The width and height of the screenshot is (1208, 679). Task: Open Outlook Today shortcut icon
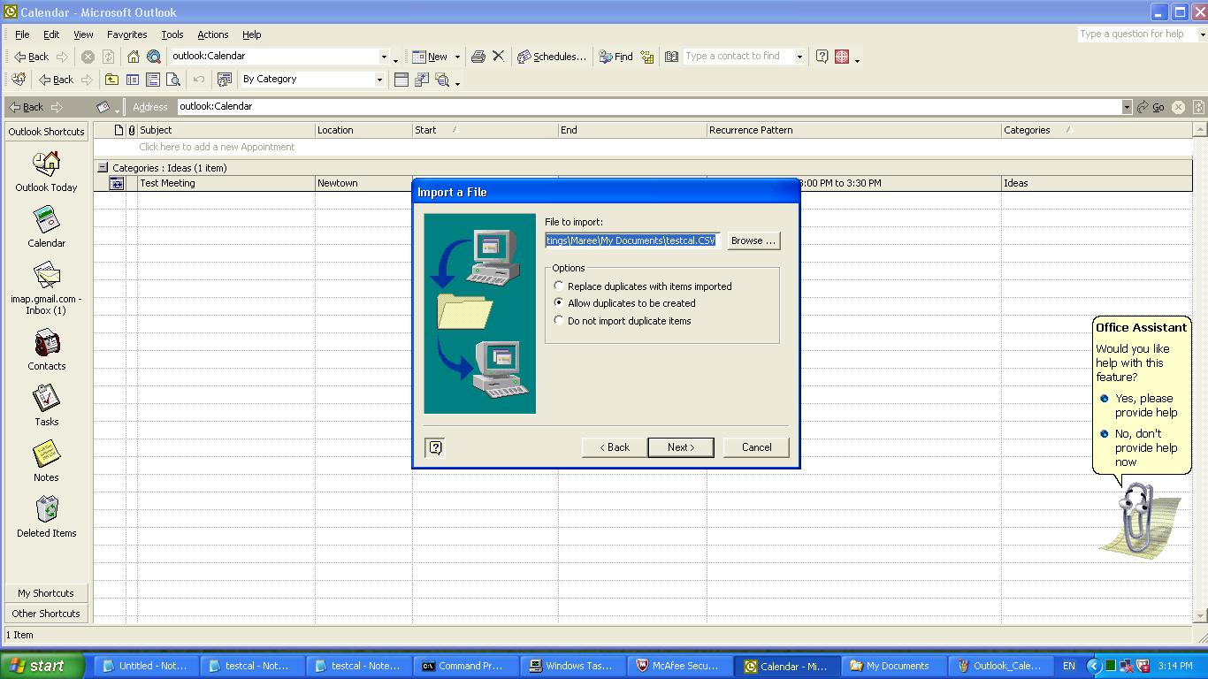(x=46, y=164)
